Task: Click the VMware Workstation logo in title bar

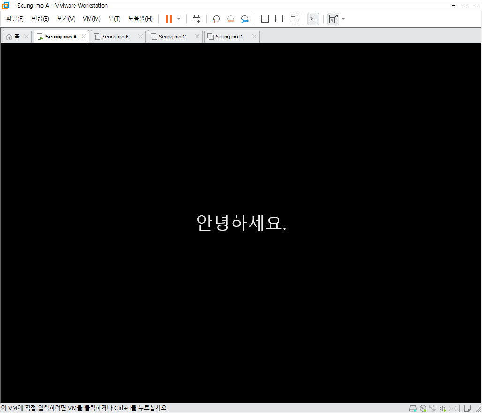Action: pyautogui.click(x=6, y=6)
